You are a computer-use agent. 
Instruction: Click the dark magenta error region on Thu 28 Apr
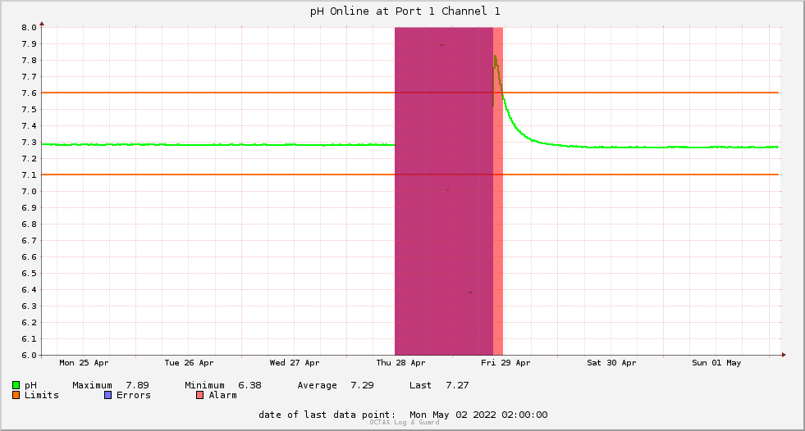(x=444, y=191)
